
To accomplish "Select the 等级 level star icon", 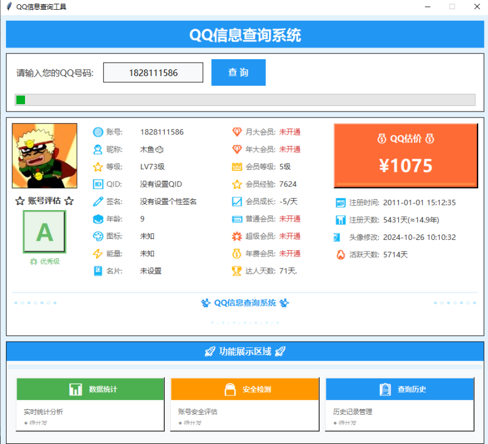I will tap(98, 166).
